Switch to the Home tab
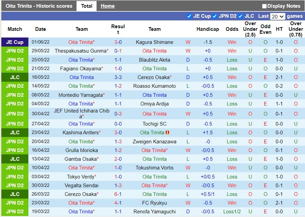The width and height of the screenshot is (305, 217). click(x=108, y=6)
